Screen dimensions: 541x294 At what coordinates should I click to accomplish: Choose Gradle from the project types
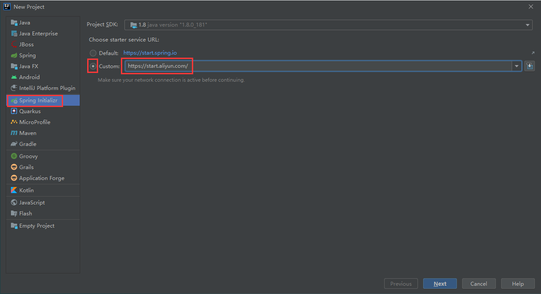(43, 144)
